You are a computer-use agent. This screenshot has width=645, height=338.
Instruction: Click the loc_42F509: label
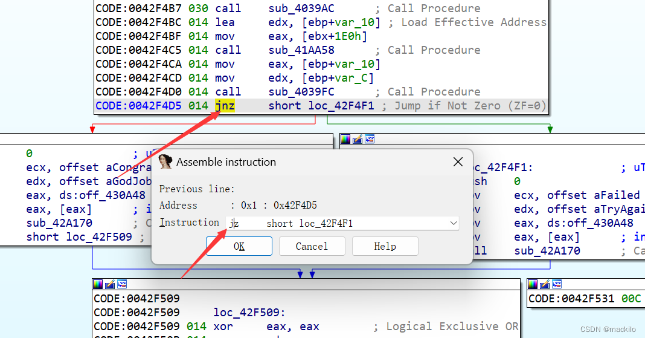(x=249, y=313)
